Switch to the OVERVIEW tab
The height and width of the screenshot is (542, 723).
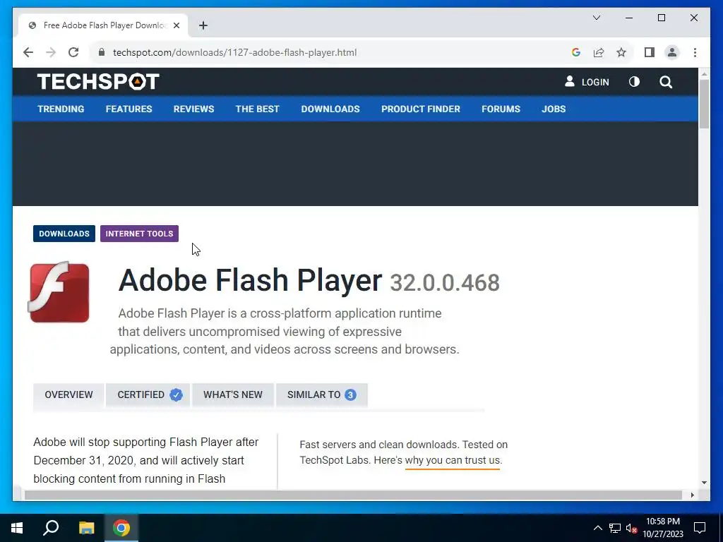[68, 395]
